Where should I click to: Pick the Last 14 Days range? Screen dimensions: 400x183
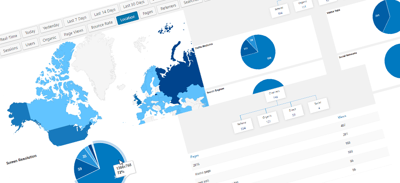[105, 12]
